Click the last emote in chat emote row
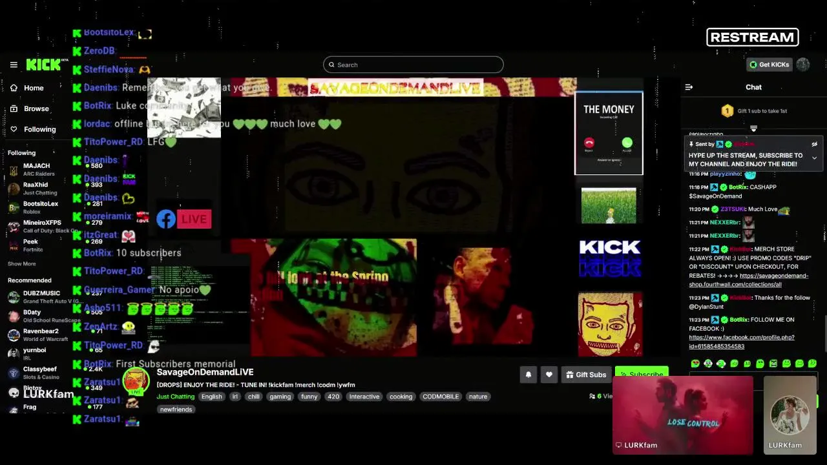 coord(812,364)
